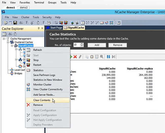Open the Groups menu in the top menu bar

click(52, 3)
